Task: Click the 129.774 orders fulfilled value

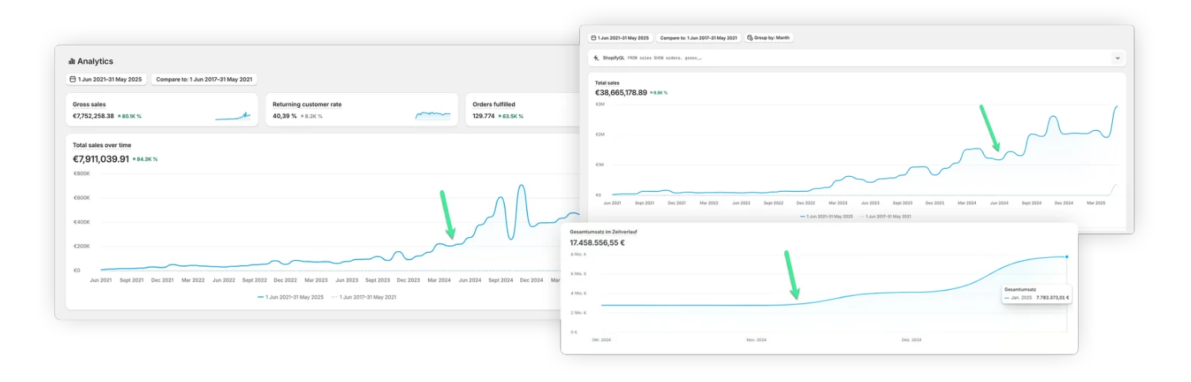Action: pyautogui.click(x=484, y=117)
